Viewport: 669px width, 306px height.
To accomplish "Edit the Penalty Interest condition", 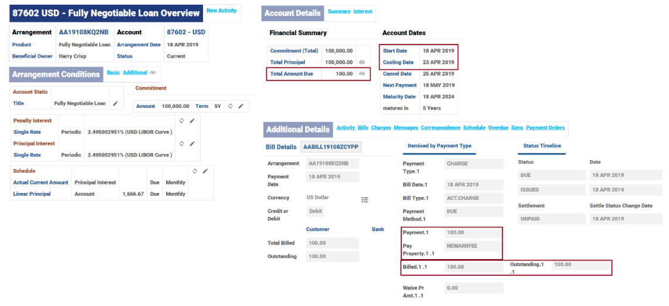I will click(192, 121).
